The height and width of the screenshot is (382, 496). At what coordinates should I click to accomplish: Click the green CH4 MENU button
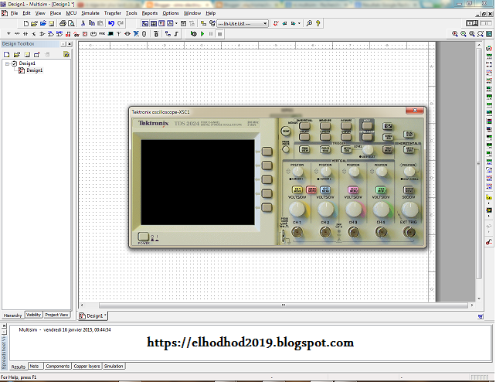coord(381,189)
